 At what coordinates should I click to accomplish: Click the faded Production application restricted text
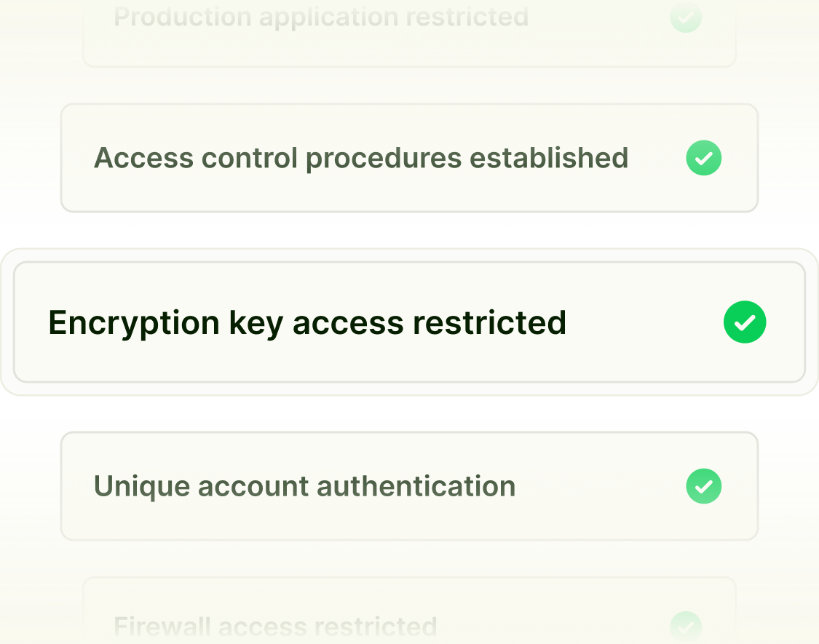tap(321, 17)
